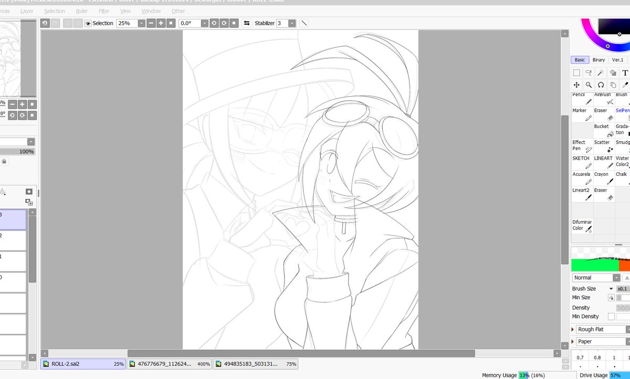Choose the Difuminar Color brush
Image resolution: width=630 pixels, height=379 pixels.
(x=582, y=226)
